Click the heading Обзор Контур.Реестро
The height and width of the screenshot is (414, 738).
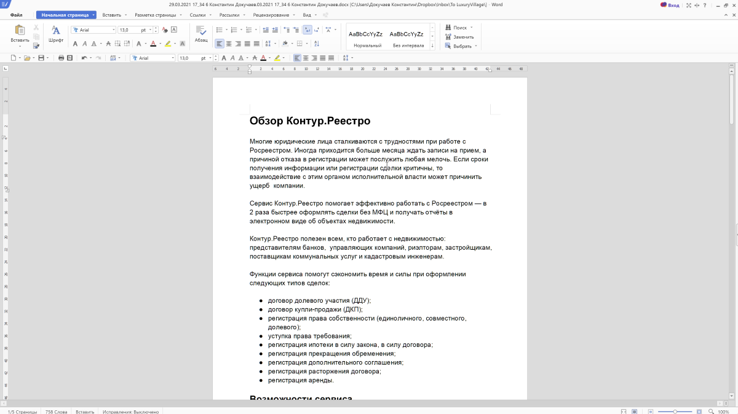[x=310, y=121]
